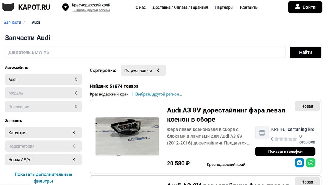Click the Audi breadcrumb text
This screenshot has height=185, width=333.
36,22
